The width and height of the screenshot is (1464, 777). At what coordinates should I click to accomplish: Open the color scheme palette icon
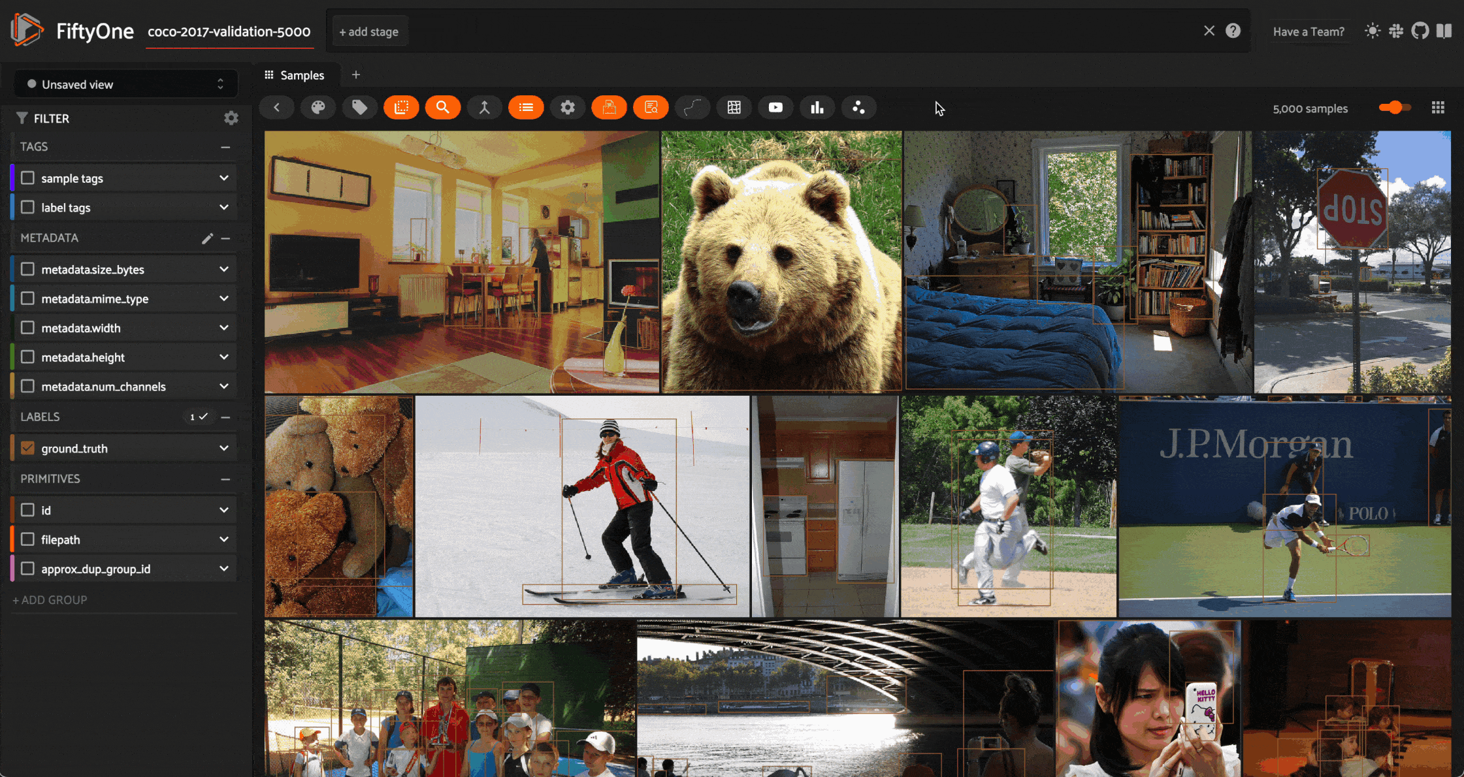coord(318,108)
